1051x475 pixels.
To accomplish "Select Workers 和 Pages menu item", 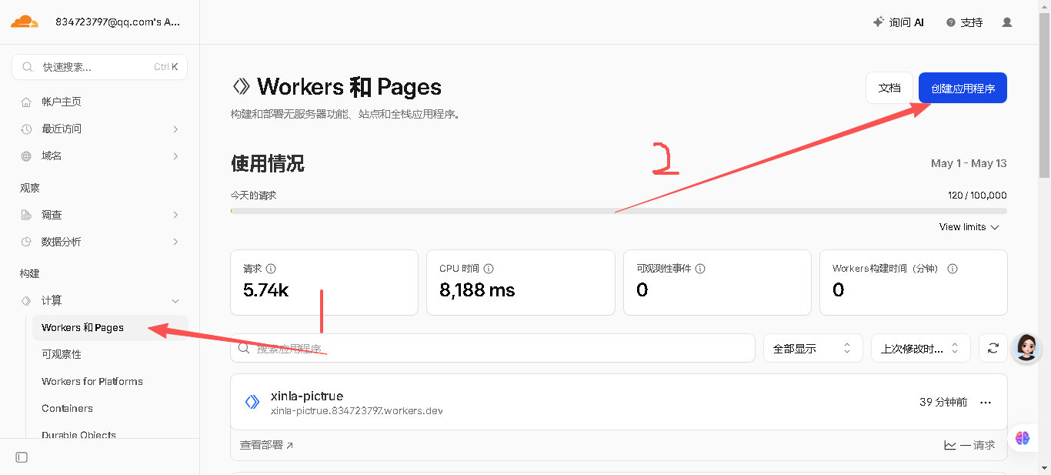I will pyautogui.click(x=110, y=327).
